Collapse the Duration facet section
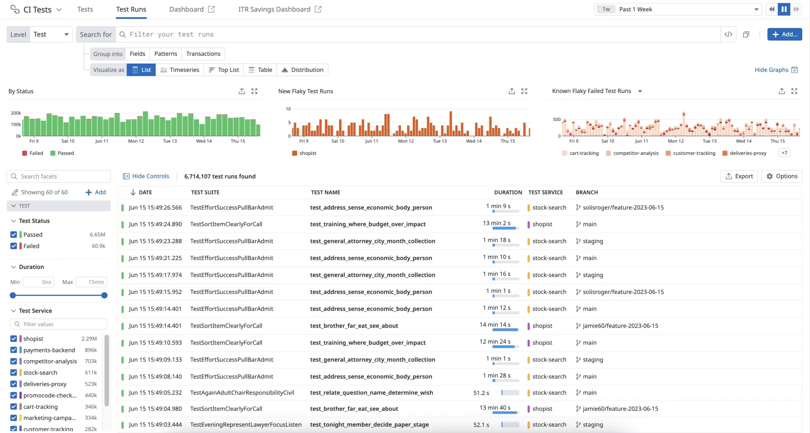This screenshot has width=810, height=433. pos(13,267)
